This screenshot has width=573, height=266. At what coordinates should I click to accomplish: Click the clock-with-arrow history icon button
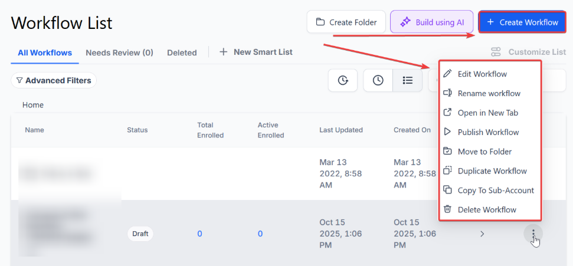tap(343, 80)
